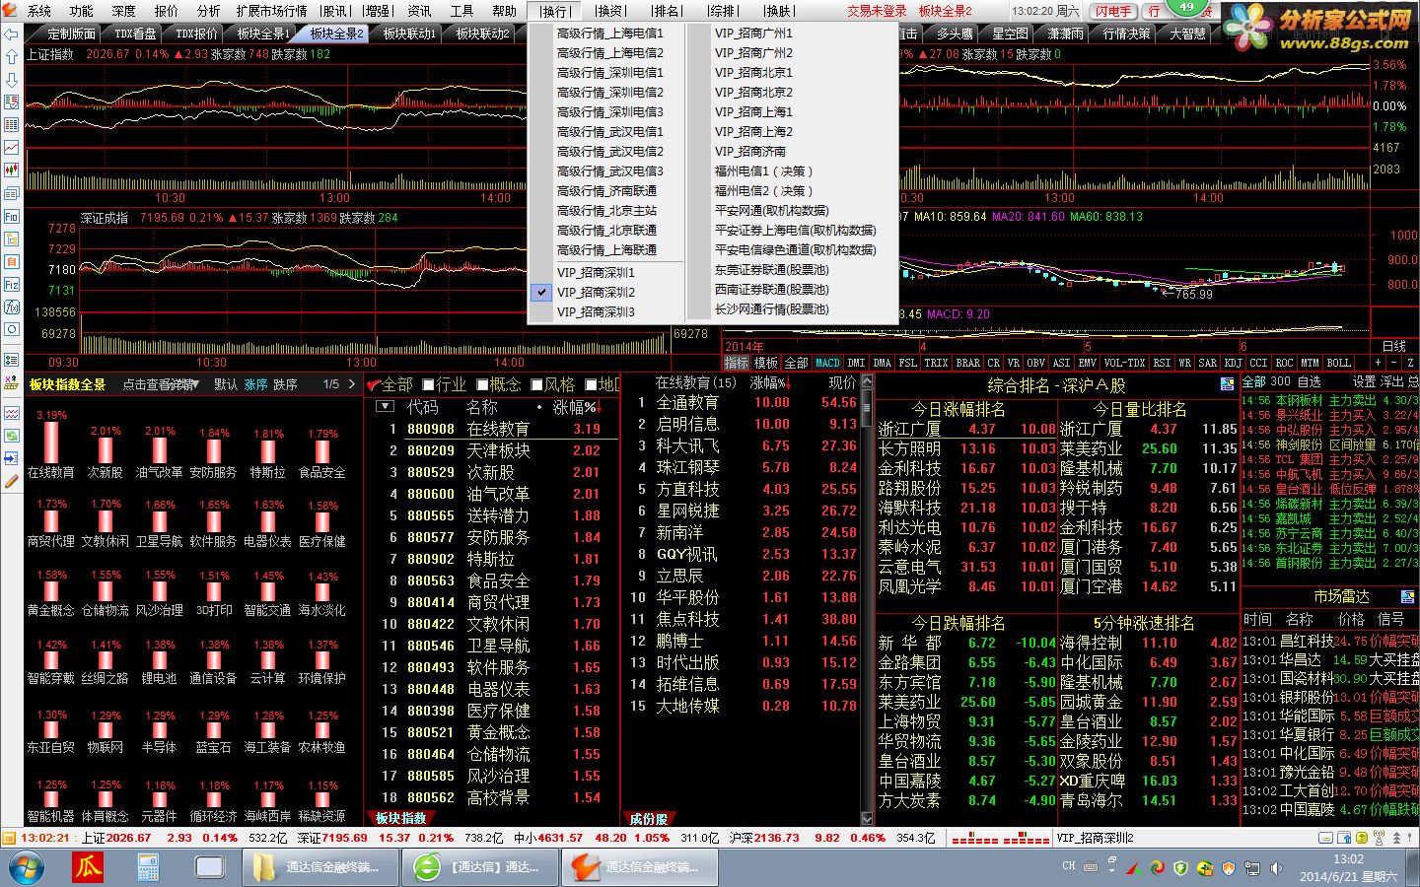Switch to the 板块指数 bottom tab
Image resolution: width=1420 pixels, height=887 pixels.
[400, 818]
